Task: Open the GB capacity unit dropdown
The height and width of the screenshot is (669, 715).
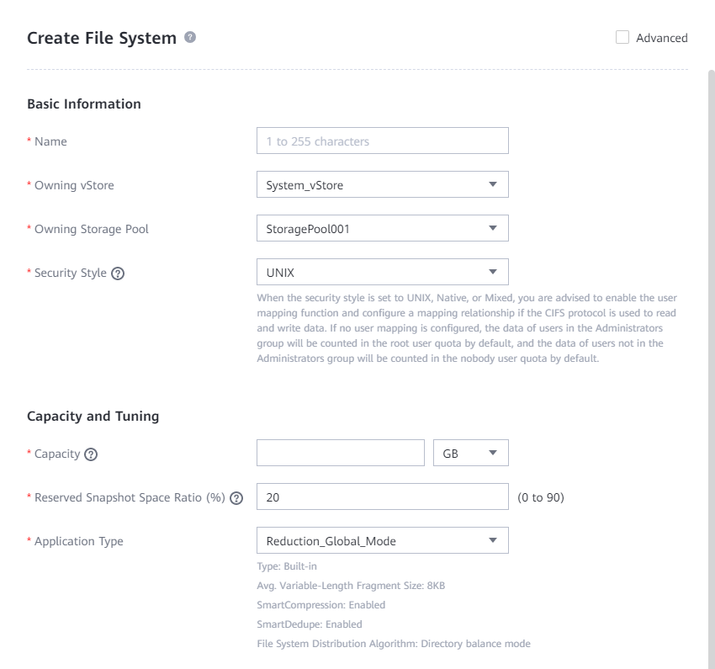Action: [470, 454]
